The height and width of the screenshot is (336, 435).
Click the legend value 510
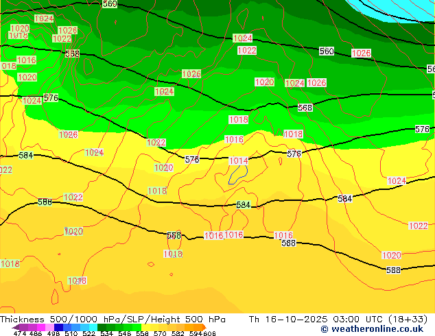71,333
